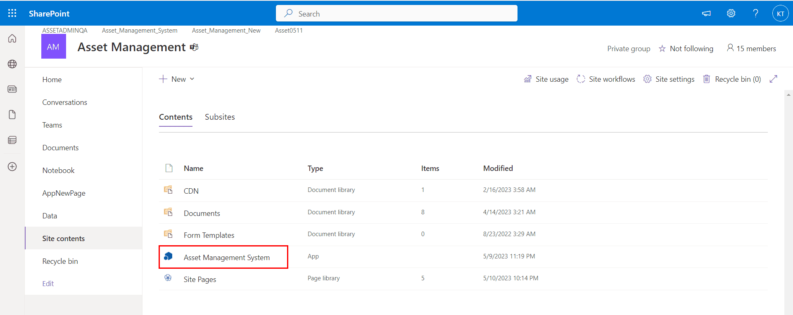Open Site settings
Viewport: 793px width, 315px height.
click(669, 79)
